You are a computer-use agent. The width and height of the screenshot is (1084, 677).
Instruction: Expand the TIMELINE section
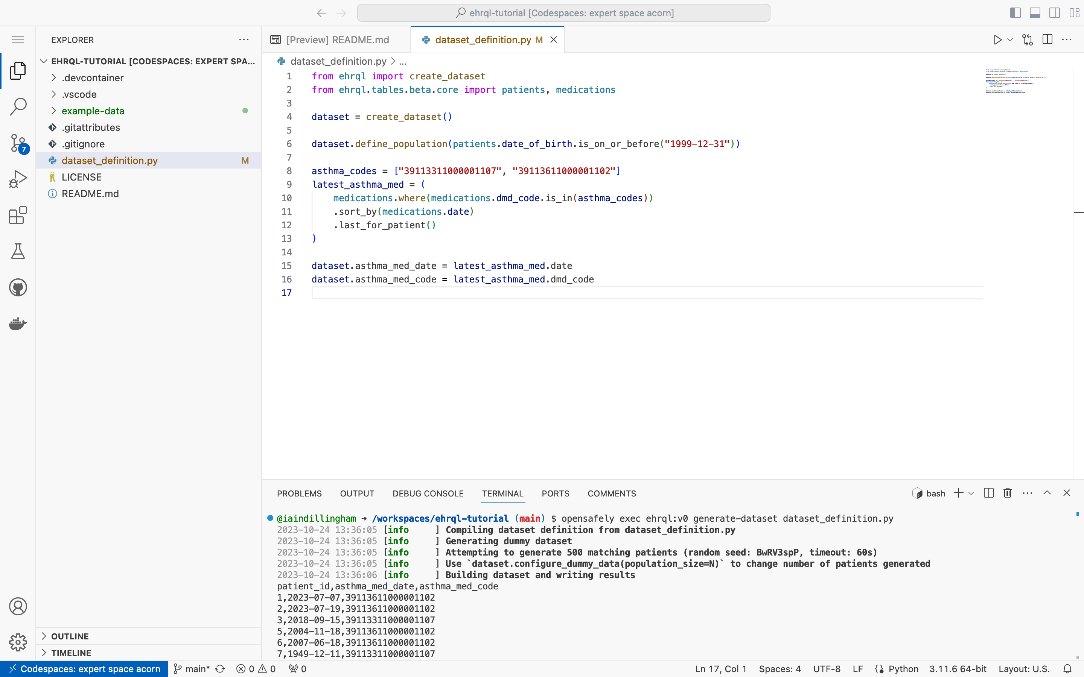(71, 653)
